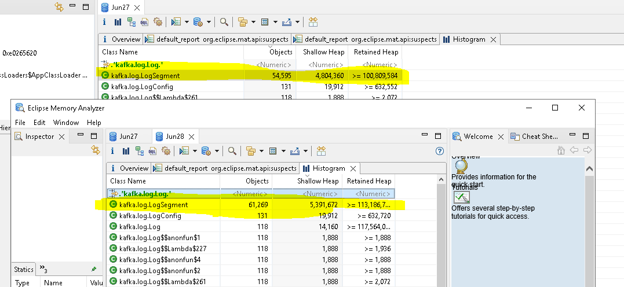The height and width of the screenshot is (287, 624).
Task: Expand group result dropdown arrow in Jun28 toolbar
Action: [261, 151]
